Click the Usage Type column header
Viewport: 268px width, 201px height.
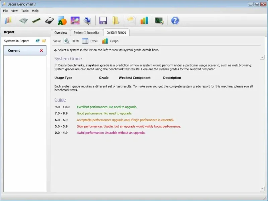[x=63, y=78]
